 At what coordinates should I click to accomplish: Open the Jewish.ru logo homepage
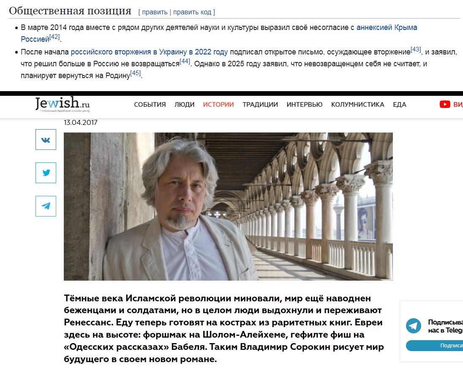62,104
